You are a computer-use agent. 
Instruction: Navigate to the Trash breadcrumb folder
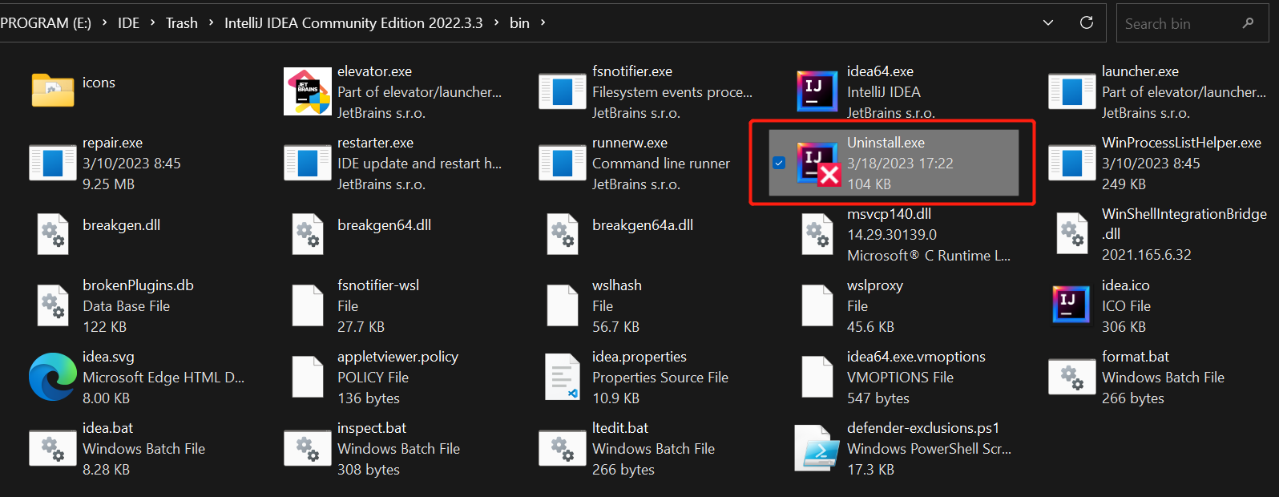[x=182, y=23]
